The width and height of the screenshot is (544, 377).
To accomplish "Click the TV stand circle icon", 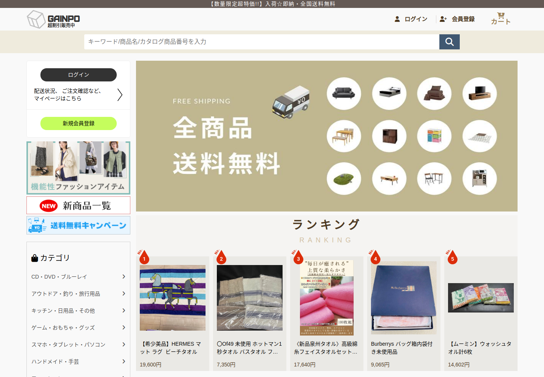I will click(480, 93).
